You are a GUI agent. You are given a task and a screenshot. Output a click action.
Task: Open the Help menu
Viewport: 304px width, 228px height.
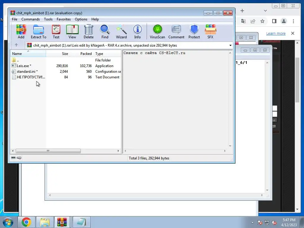pyautogui.click(x=95, y=19)
